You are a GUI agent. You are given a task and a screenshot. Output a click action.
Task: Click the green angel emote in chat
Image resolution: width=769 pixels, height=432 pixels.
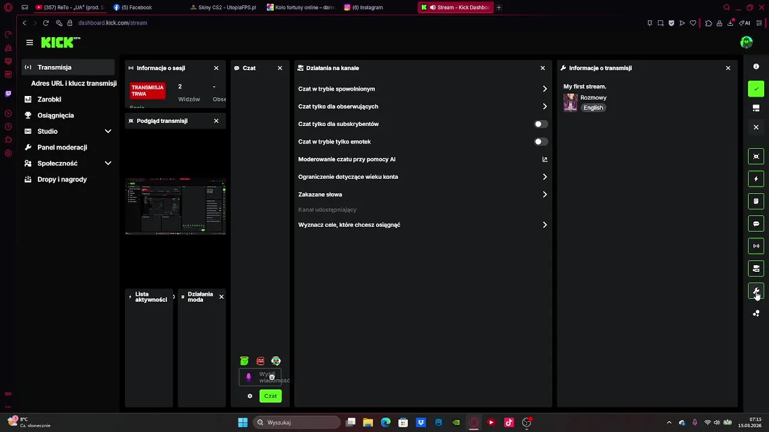click(244, 361)
